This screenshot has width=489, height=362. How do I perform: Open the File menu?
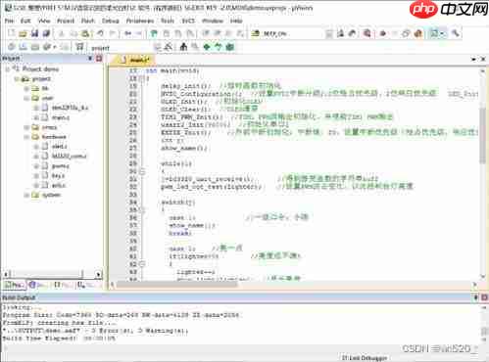click(x=9, y=21)
